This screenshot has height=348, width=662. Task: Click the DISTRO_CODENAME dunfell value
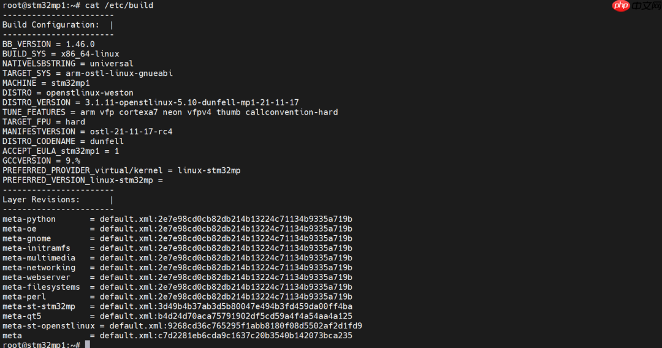107,142
